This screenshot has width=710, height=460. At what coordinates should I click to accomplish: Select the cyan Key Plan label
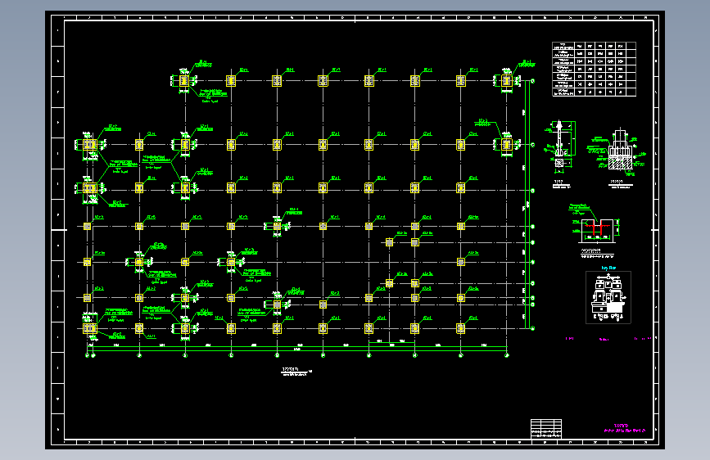608,268
